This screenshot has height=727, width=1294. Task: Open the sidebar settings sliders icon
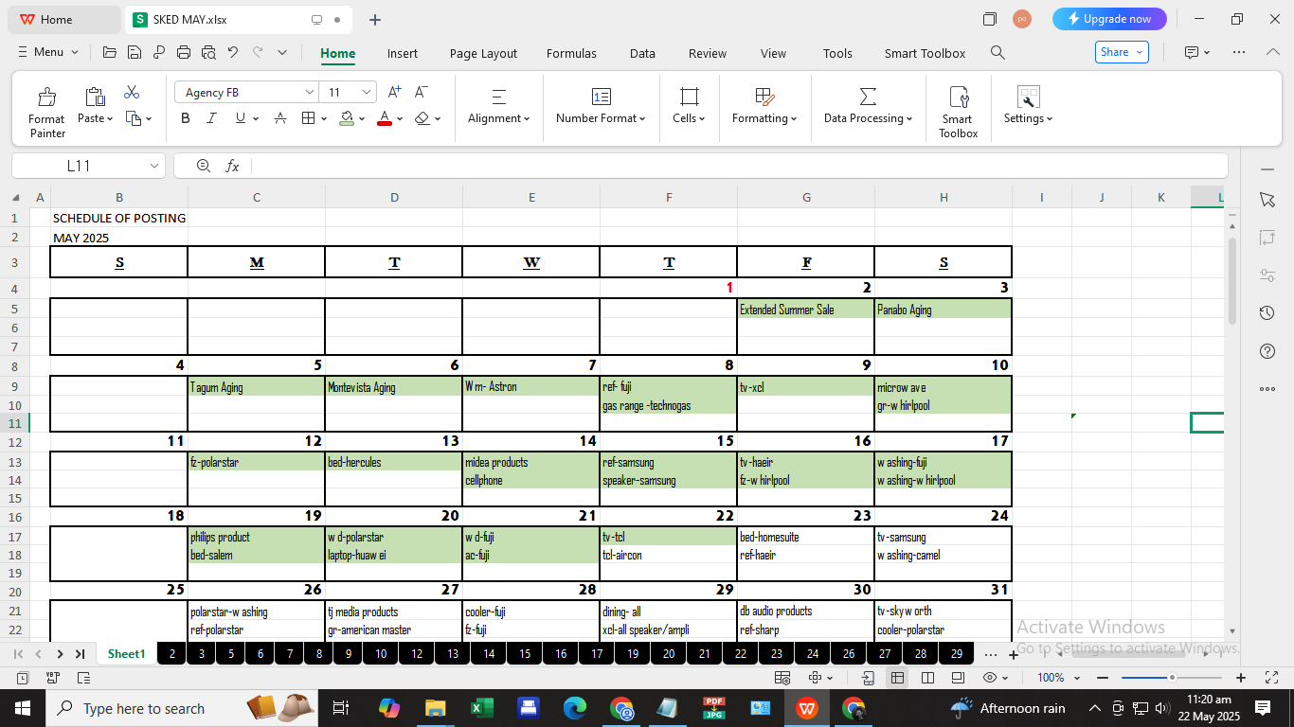tap(1267, 275)
